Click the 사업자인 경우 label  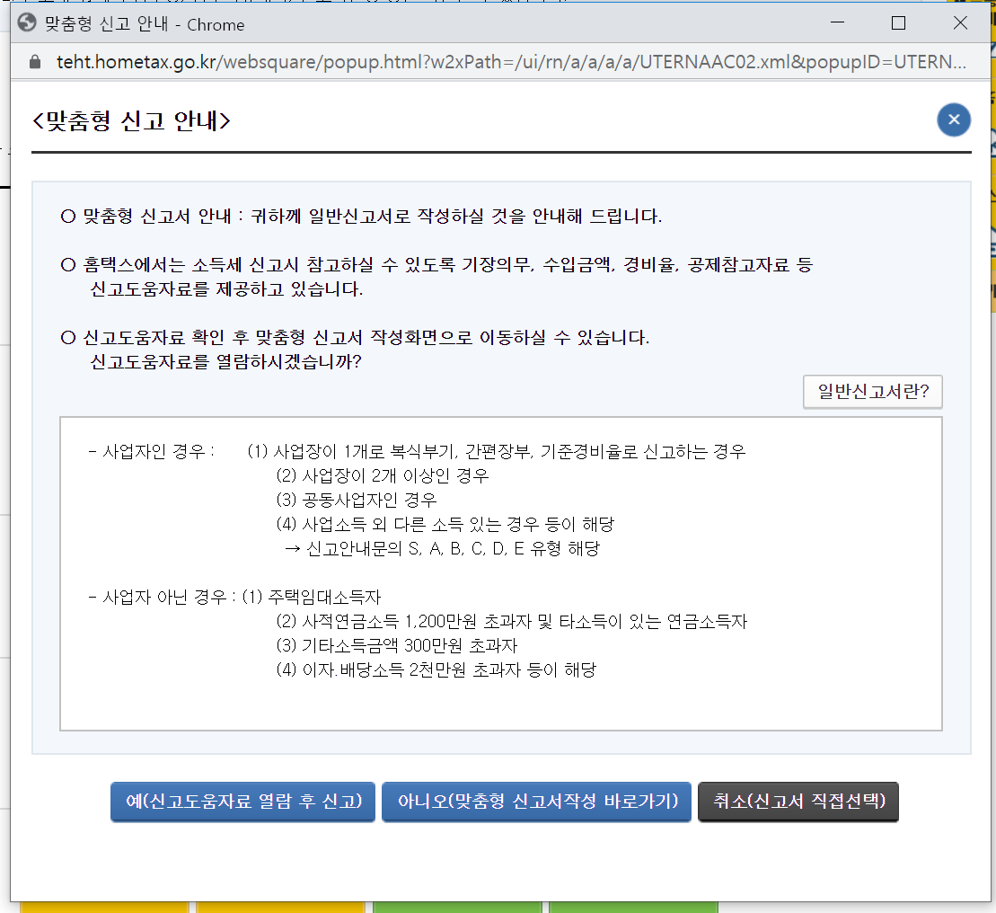pos(151,451)
